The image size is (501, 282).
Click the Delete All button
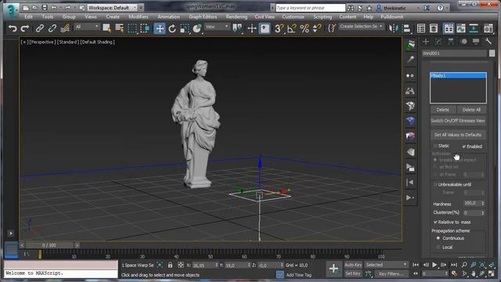point(471,110)
